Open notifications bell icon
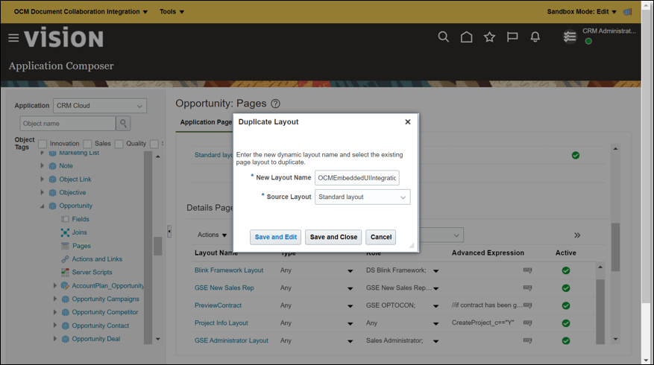 (535, 37)
